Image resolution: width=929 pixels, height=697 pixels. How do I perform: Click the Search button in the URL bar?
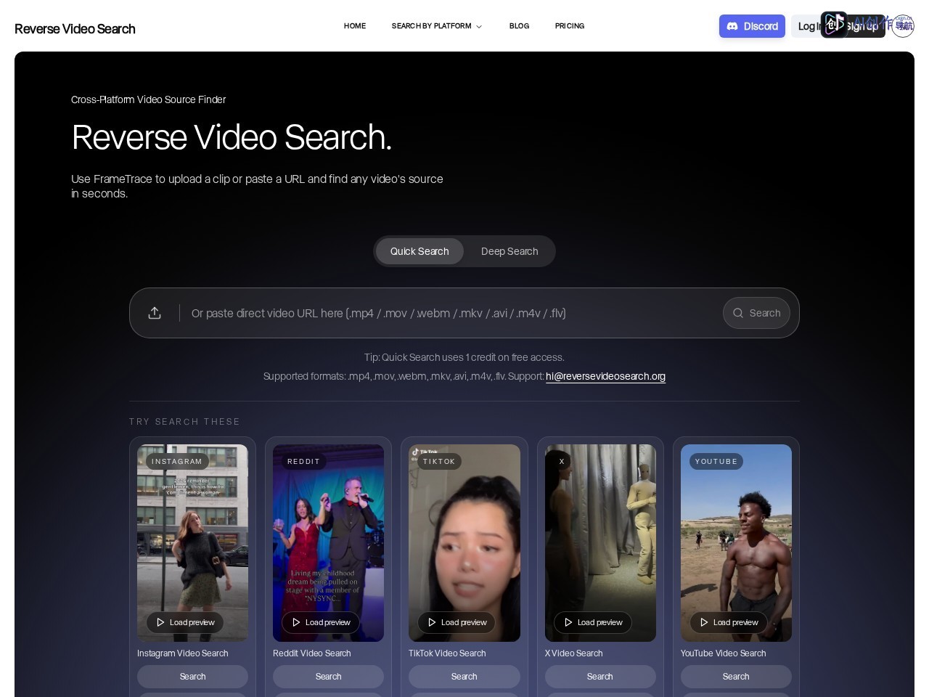[756, 313]
